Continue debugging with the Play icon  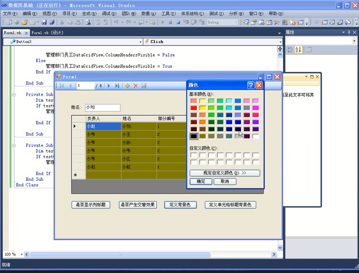tap(163, 22)
